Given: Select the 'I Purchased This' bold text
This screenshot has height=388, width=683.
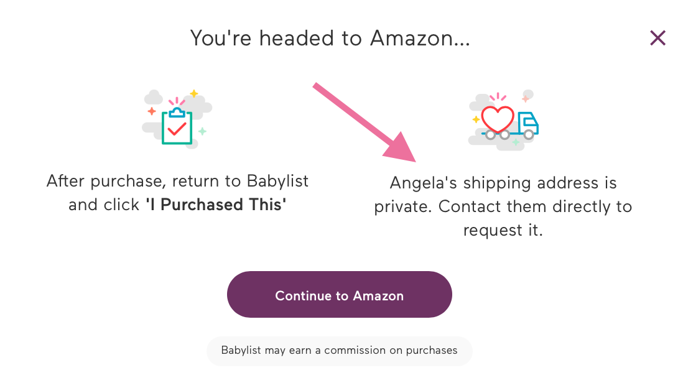Looking at the screenshot, I should [x=216, y=205].
